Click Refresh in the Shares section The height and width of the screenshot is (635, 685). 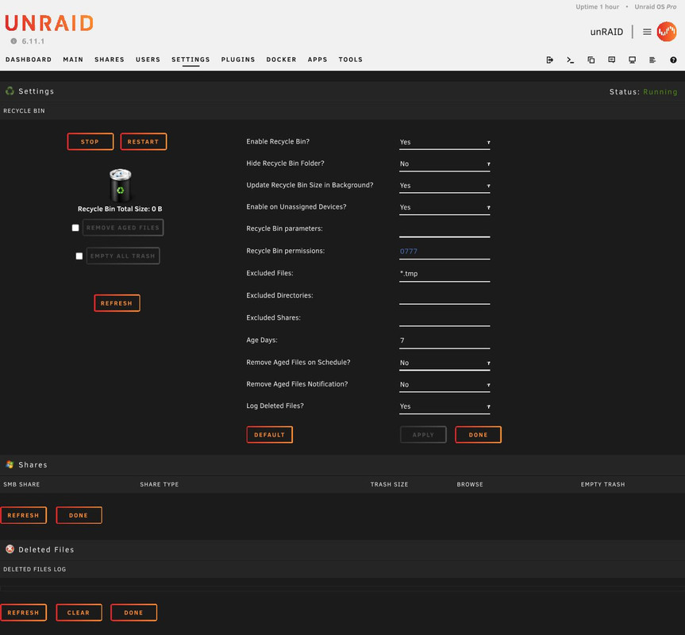click(x=24, y=515)
